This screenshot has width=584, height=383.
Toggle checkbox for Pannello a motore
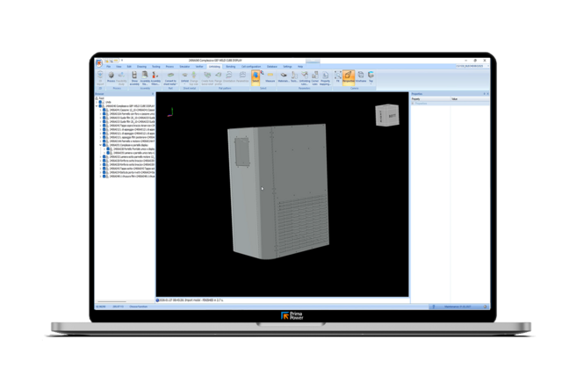click(105, 141)
